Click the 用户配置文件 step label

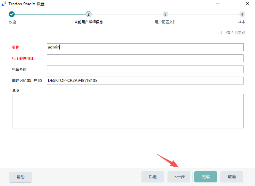point(166,22)
